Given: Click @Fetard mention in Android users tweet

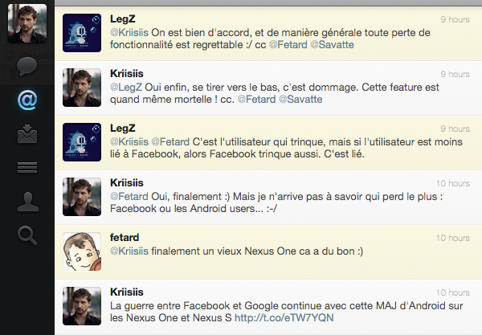Looking at the screenshot, I should [127, 196].
